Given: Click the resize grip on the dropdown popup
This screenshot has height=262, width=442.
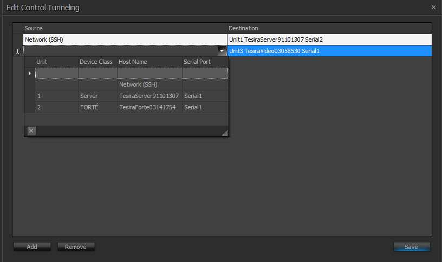Looking at the screenshot, I should pos(225,132).
